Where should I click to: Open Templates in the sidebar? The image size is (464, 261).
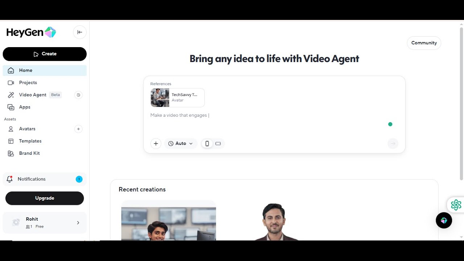(45, 141)
